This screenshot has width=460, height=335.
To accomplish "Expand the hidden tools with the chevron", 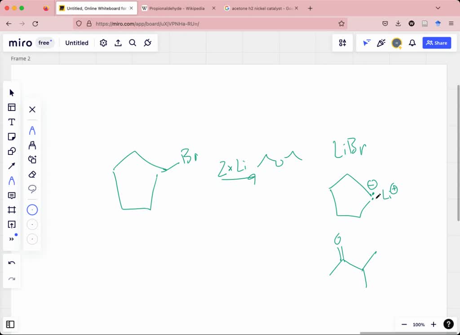I will [11, 238].
